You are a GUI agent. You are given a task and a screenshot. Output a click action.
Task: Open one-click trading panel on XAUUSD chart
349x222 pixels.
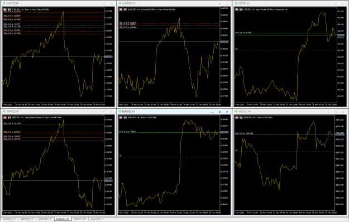(x=237, y=117)
